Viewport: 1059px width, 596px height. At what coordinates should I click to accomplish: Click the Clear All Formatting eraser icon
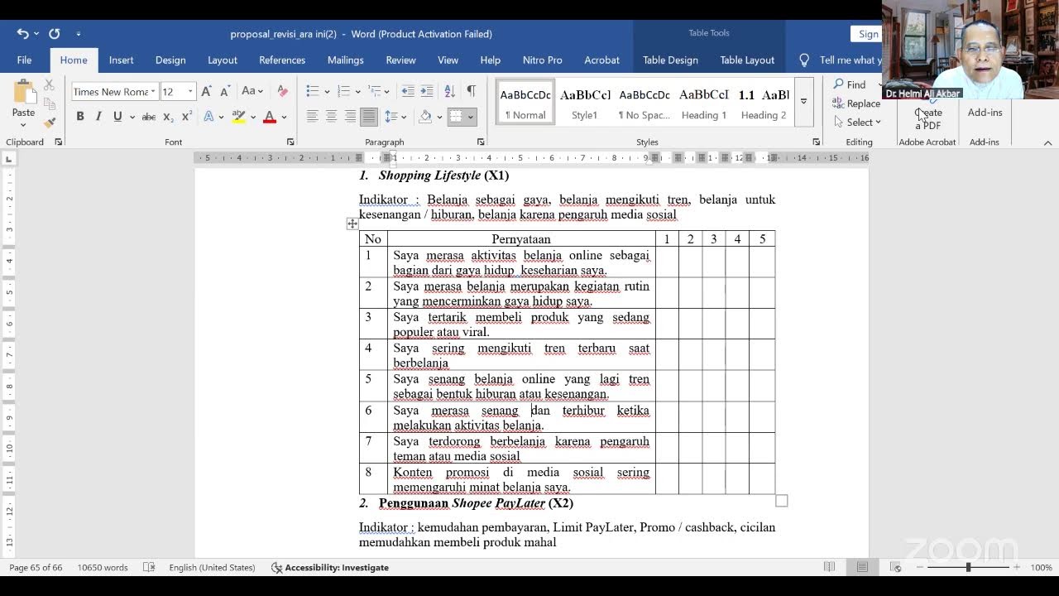[282, 91]
